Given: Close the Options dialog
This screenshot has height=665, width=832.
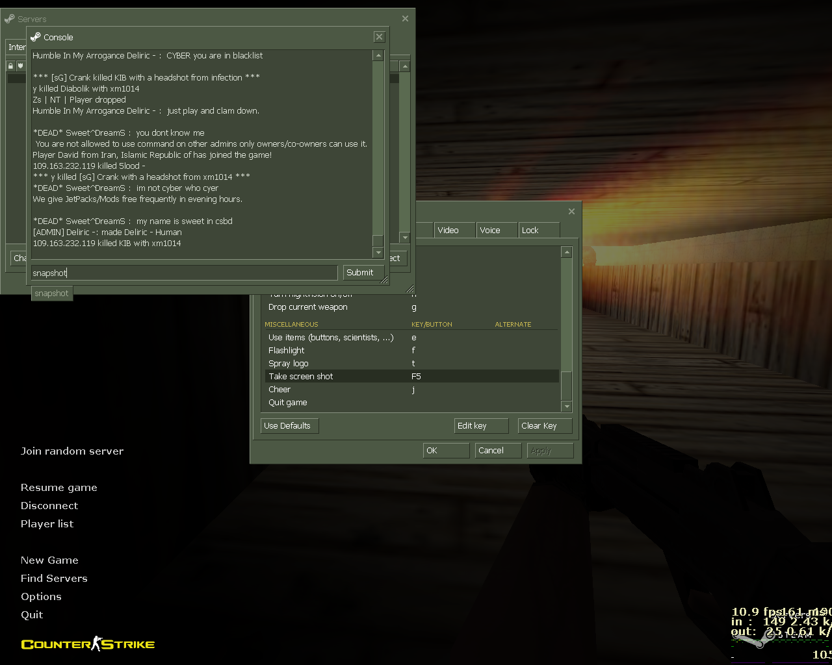Looking at the screenshot, I should pyautogui.click(x=571, y=211).
